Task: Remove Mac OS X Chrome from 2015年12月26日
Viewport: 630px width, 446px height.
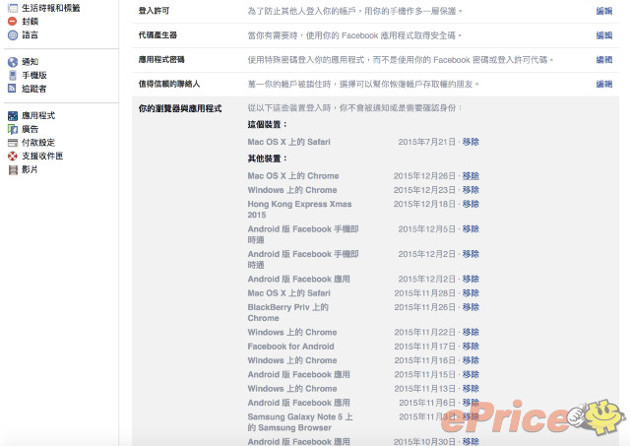Action: [x=471, y=176]
